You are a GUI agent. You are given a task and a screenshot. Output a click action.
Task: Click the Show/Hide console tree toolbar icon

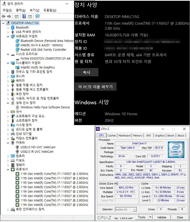click(x=17, y=17)
